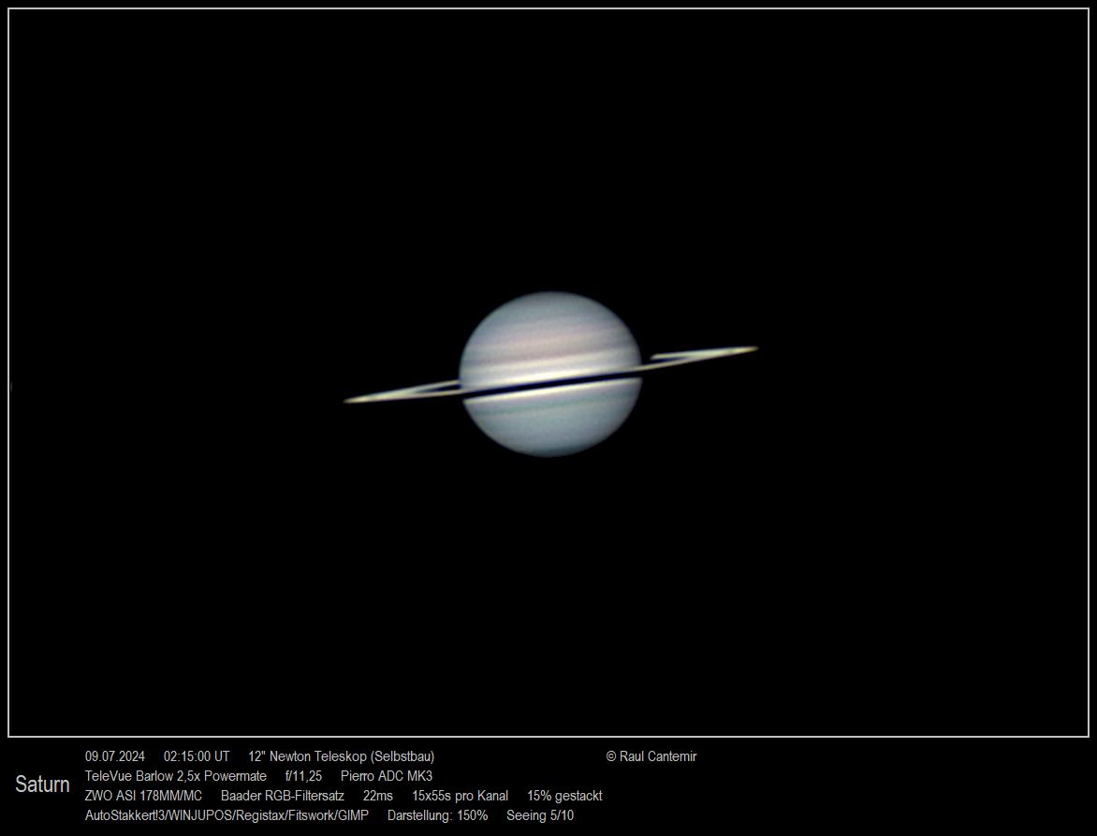Image resolution: width=1097 pixels, height=836 pixels.
Task: Click the dark ring shadow across Saturn
Action: [550, 386]
